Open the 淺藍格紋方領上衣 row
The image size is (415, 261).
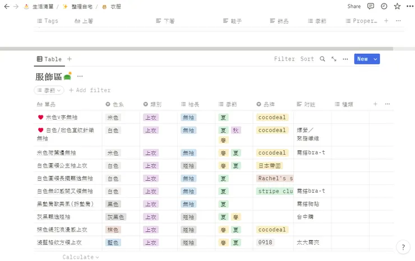[59, 242]
